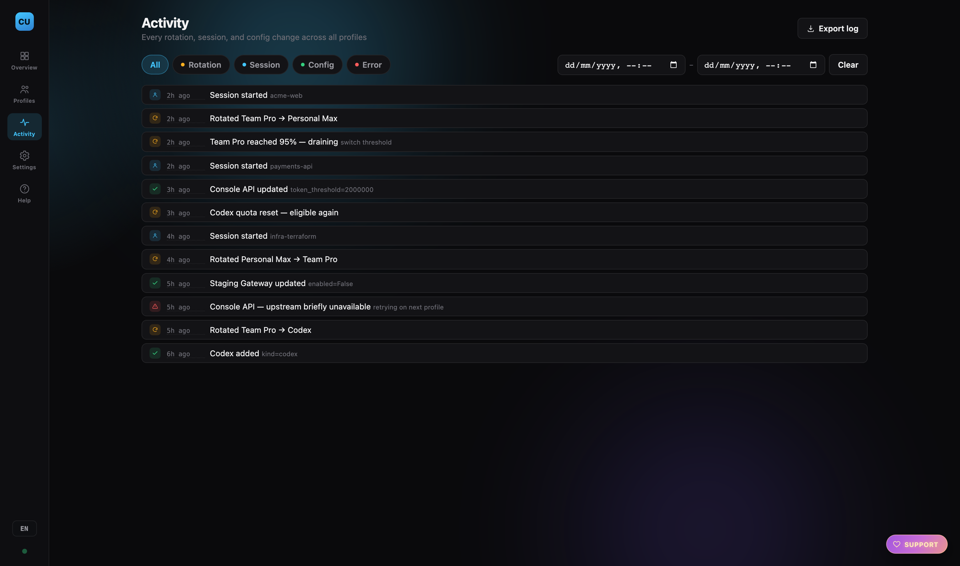Screen dimensions: 960x566
Task: Click rotation icon on Team Pro → Personal Max
Action: pyautogui.click(x=155, y=118)
